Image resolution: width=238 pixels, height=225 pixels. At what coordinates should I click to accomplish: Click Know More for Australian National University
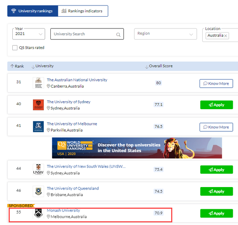(x=216, y=83)
